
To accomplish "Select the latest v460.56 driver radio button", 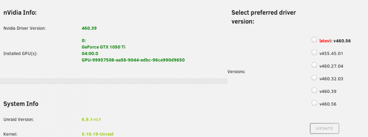I will point(314,40).
